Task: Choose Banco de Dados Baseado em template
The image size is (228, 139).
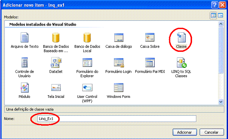Action: (56, 37)
